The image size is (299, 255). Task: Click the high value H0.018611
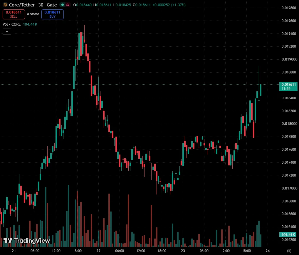[102, 5]
